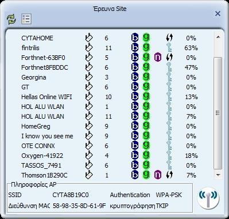
Task: Click the scroll up arrow of network list
Action: (218, 37)
